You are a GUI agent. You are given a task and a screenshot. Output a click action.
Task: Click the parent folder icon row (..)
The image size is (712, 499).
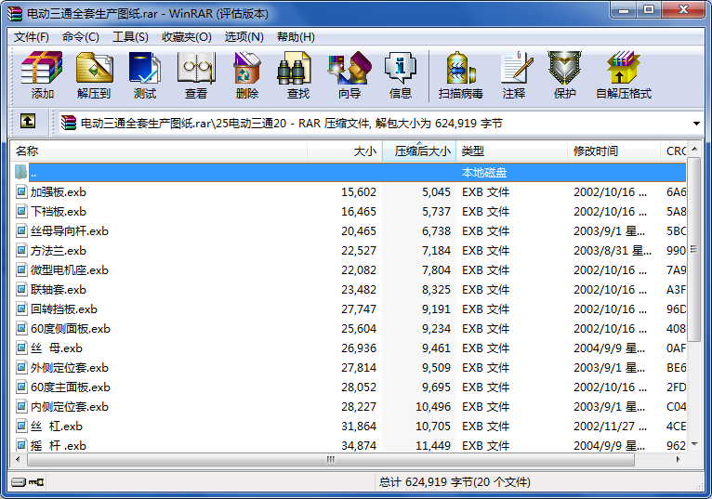[x=20, y=172]
